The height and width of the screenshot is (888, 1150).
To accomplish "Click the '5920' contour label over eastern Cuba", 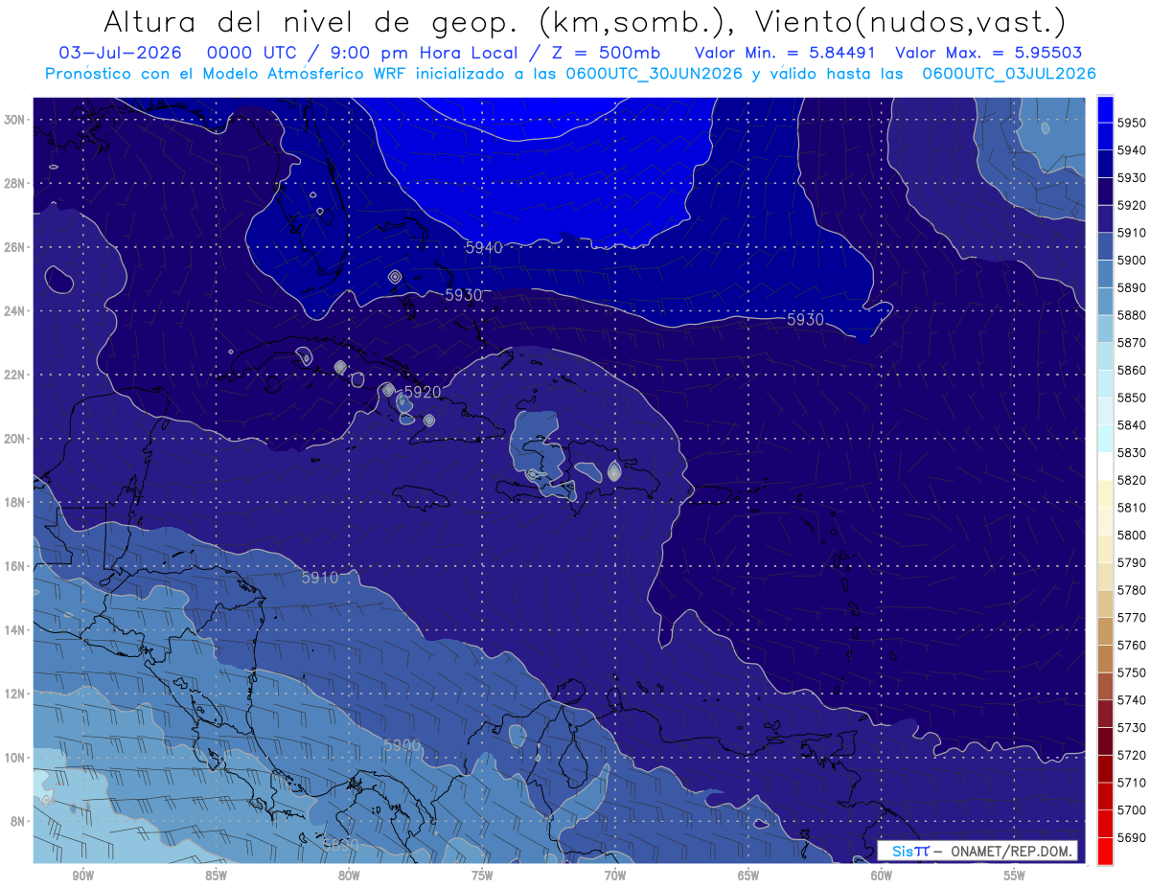I will tap(423, 392).
